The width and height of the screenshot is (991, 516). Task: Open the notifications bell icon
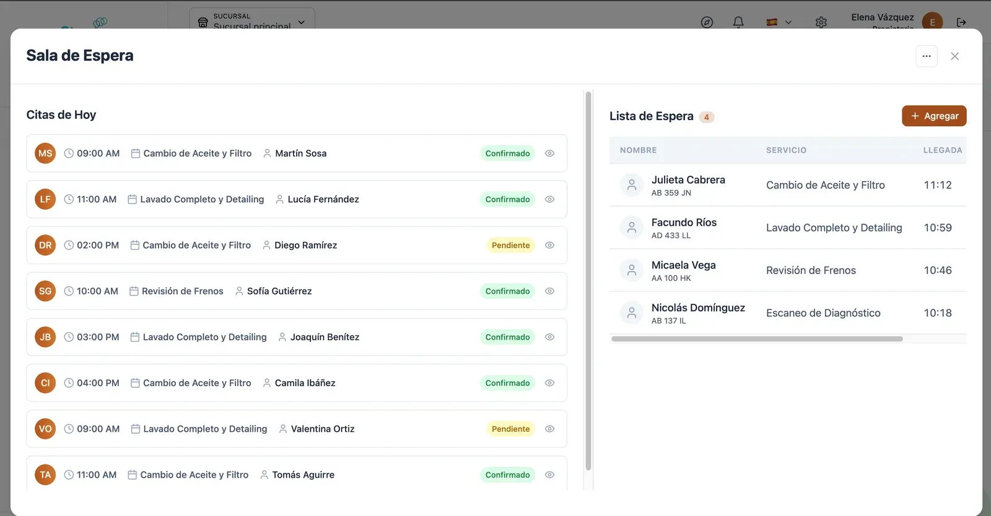(738, 22)
